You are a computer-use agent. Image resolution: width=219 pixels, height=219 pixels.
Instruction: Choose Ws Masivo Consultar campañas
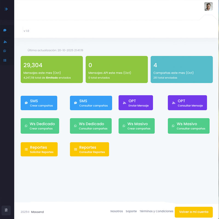[x=188, y=126]
